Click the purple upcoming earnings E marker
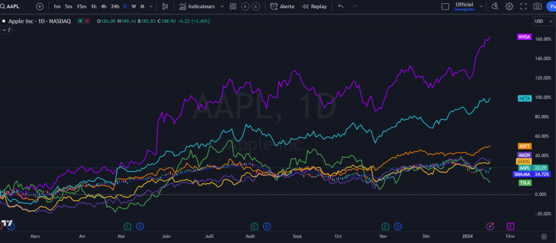The image size is (556, 243). tap(511, 226)
